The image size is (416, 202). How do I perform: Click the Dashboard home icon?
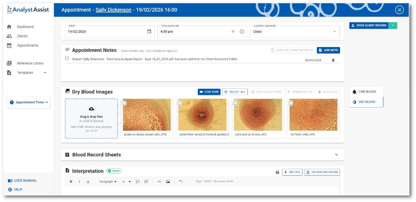(x=9, y=27)
